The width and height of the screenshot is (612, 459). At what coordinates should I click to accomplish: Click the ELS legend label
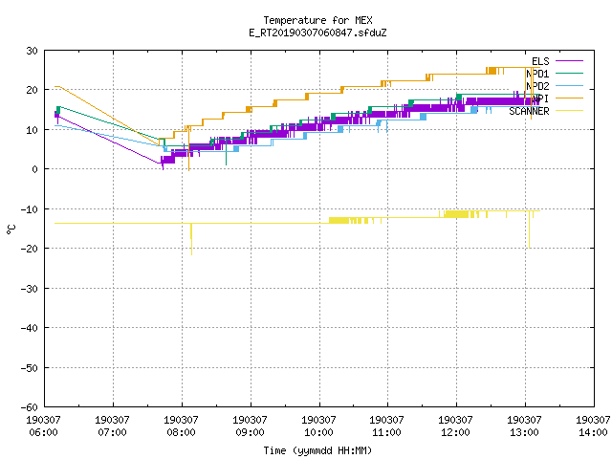540,61
